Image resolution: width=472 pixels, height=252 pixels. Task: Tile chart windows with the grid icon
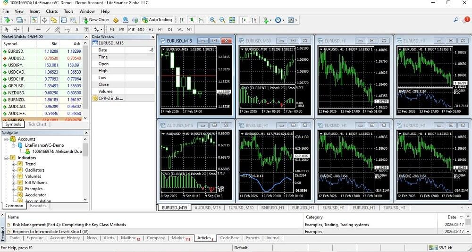pos(232,20)
